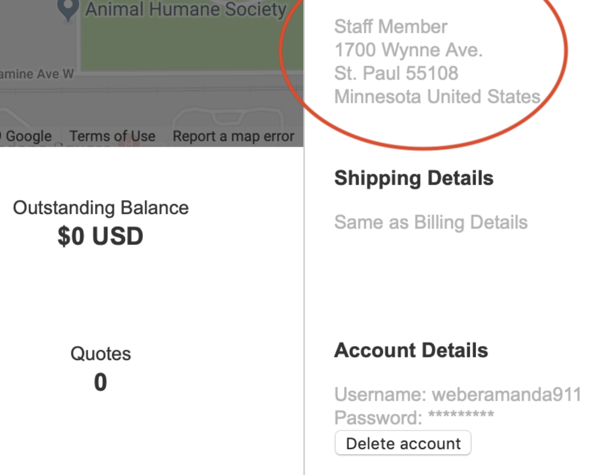The image size is (612, 476).
Task: Open the map's Terms of Use link
Action: (112, 136)
